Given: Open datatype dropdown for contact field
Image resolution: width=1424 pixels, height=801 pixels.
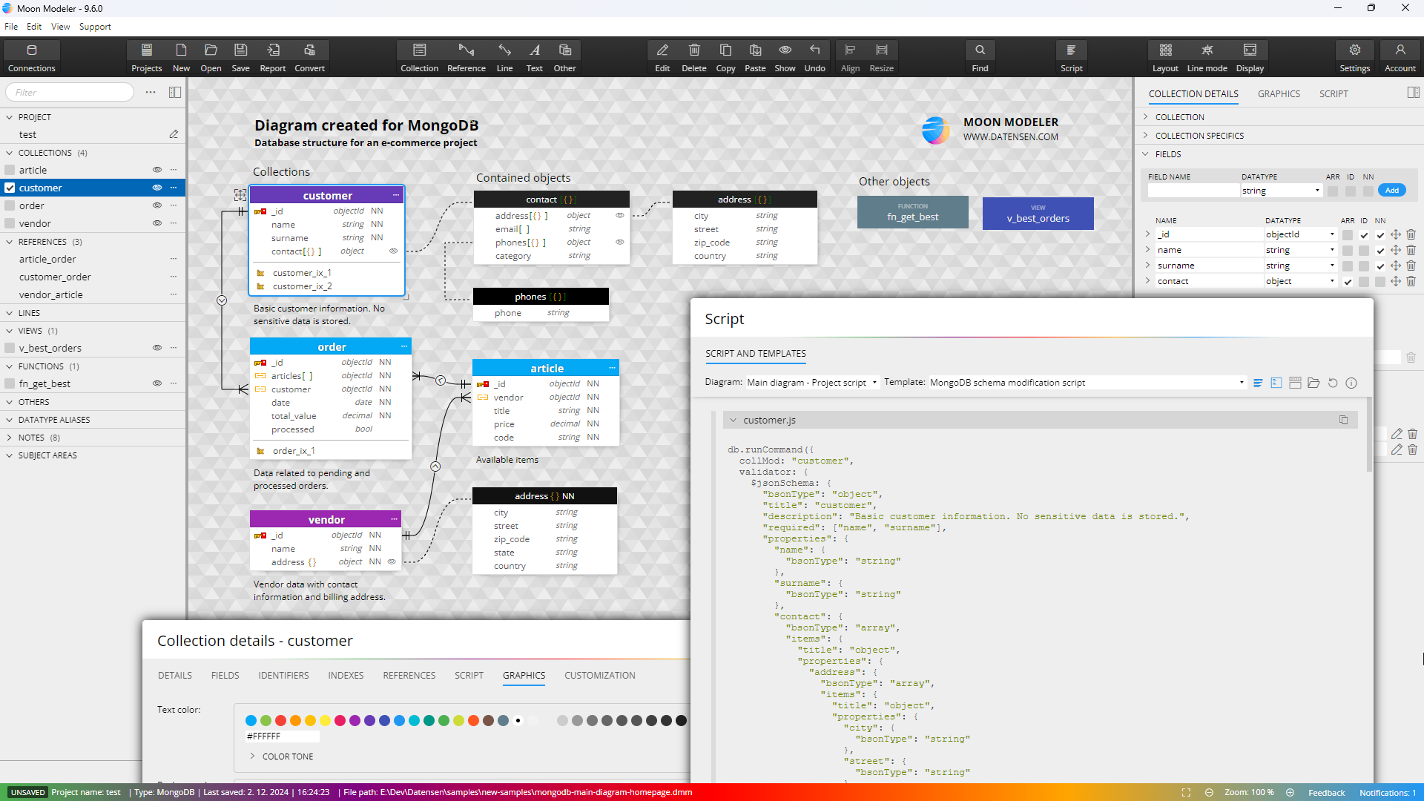Looking at the screenshot, I should click(1332, 281).
